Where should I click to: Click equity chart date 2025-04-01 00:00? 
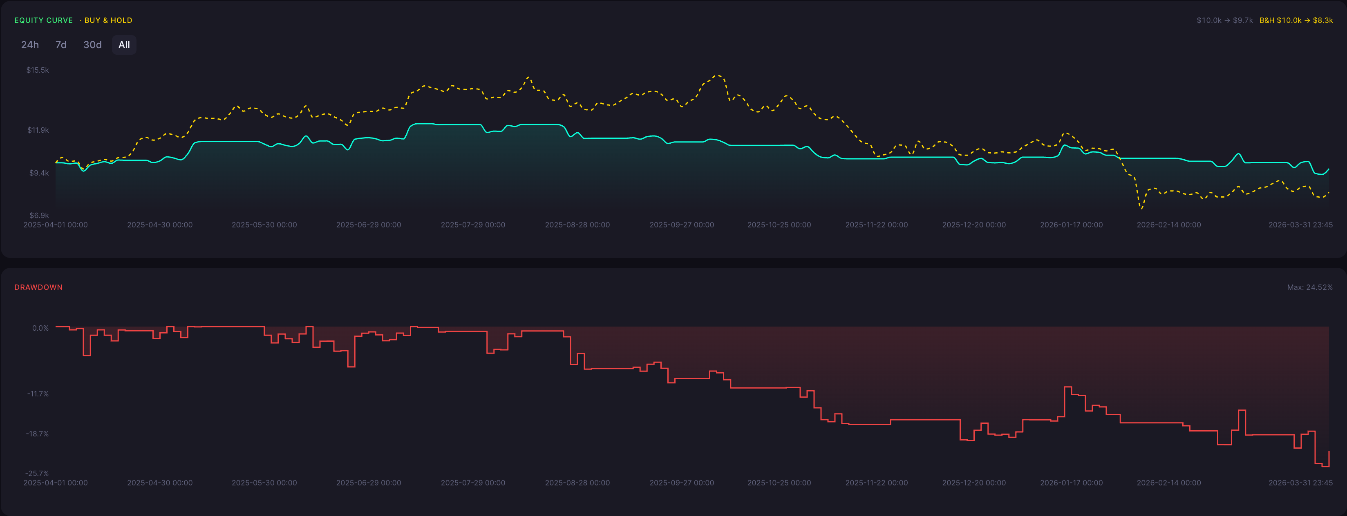[x=56, y=225]
